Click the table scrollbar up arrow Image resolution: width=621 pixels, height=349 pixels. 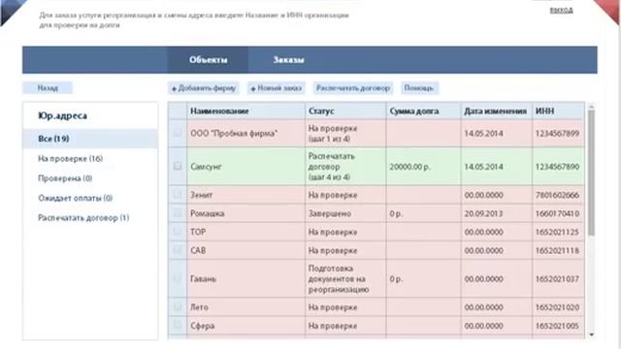(591, 106)
